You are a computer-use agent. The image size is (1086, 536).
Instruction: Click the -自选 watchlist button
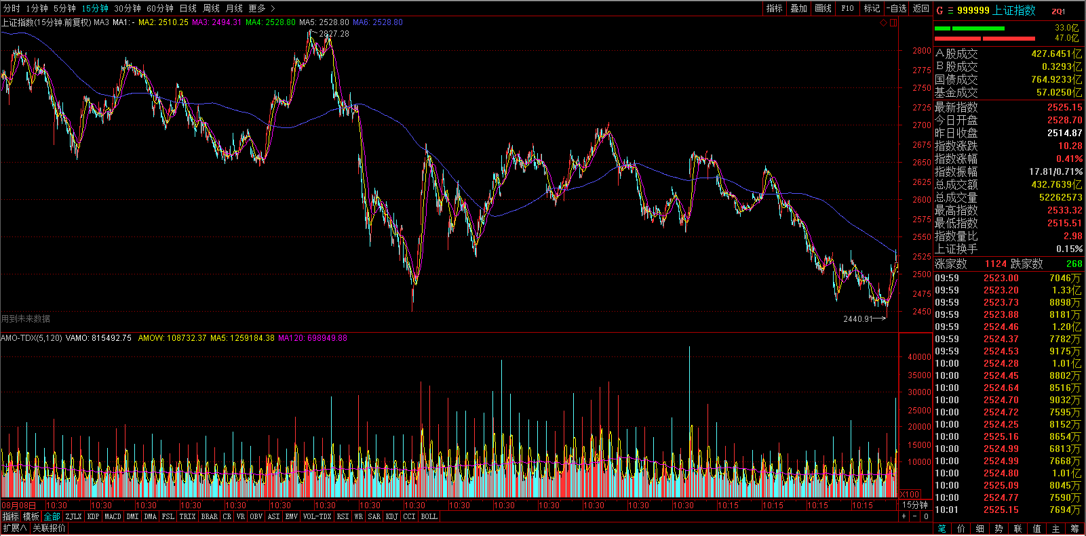897,8
